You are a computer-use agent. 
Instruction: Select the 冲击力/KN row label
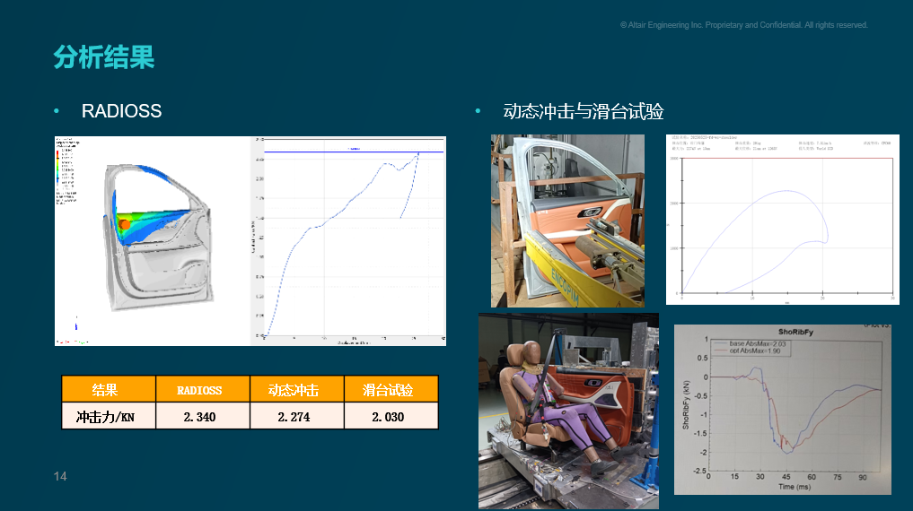tap(109, 416)
